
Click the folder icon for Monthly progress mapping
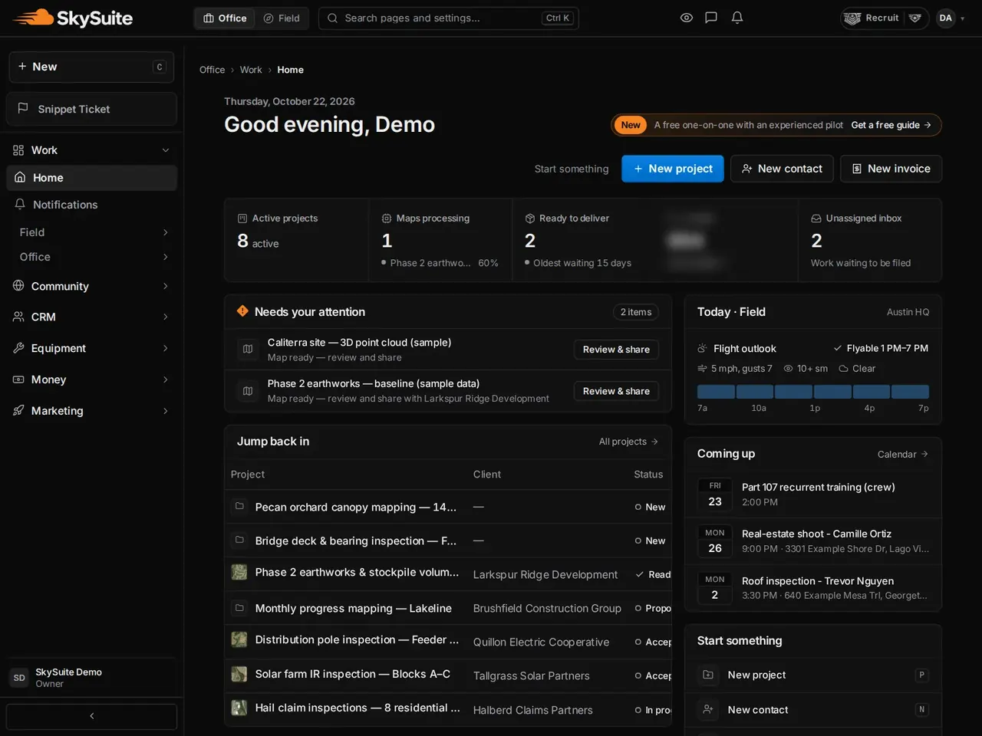[x=239, y=607]
